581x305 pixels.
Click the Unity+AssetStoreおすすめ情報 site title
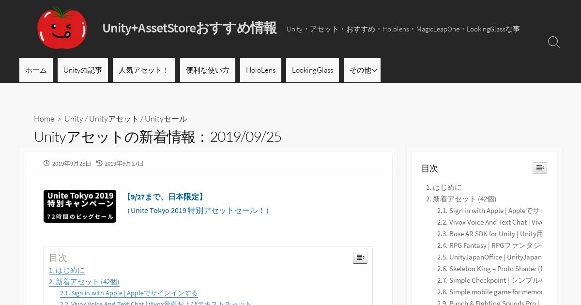[189, 28]
